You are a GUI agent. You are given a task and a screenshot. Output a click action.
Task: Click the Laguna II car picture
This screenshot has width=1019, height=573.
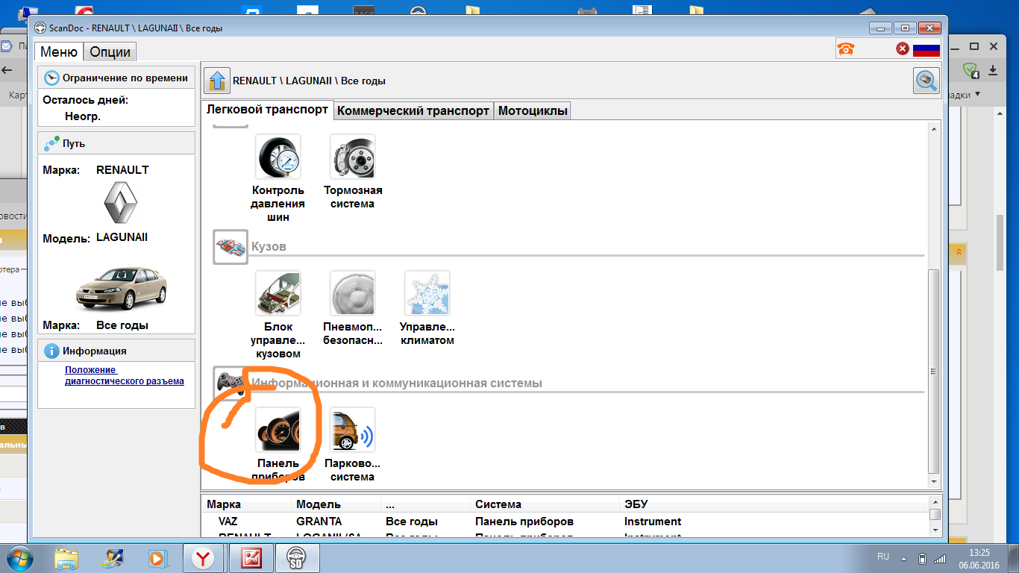tap(122, 289)
